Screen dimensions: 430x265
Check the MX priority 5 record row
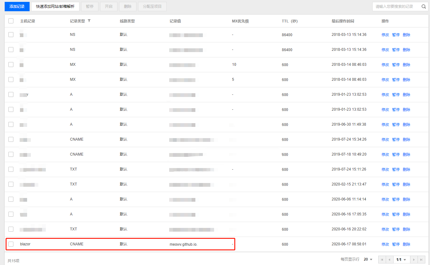click(x=11, y=79)
